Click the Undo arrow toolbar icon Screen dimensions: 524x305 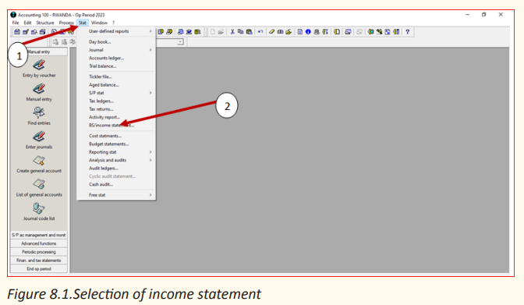pyautogui.click(x=260, y=32)
